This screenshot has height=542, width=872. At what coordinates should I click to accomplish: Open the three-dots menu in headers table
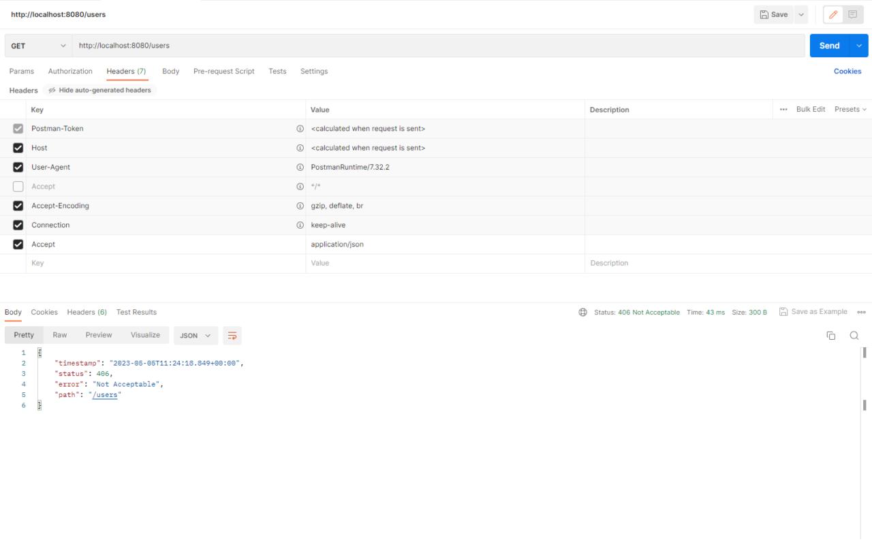click(x=783, y=110)
